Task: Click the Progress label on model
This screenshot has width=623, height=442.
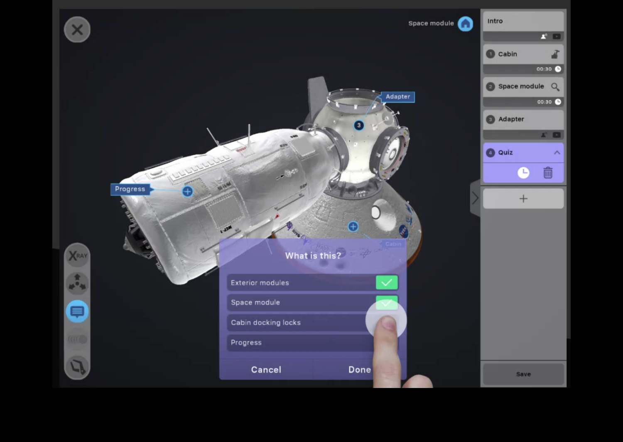Action: [130, 189]
